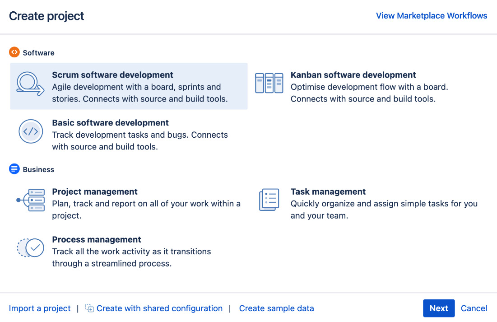
Task: Select the Process management template
Action: pos(131,251)
